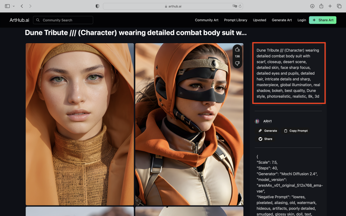Open Safari downloads icon

click(312, 6)
